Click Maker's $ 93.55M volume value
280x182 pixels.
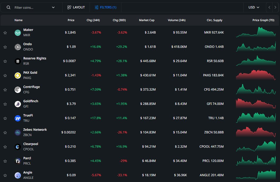click(180, 32)
